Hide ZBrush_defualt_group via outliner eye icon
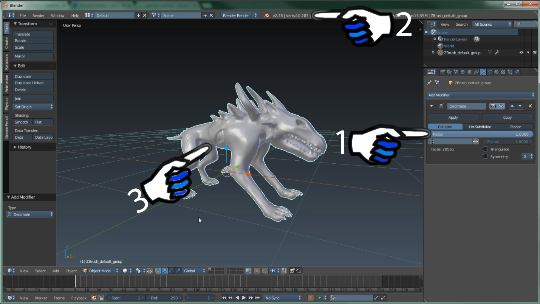Screen dimensions: 540x304 point(521,53)
